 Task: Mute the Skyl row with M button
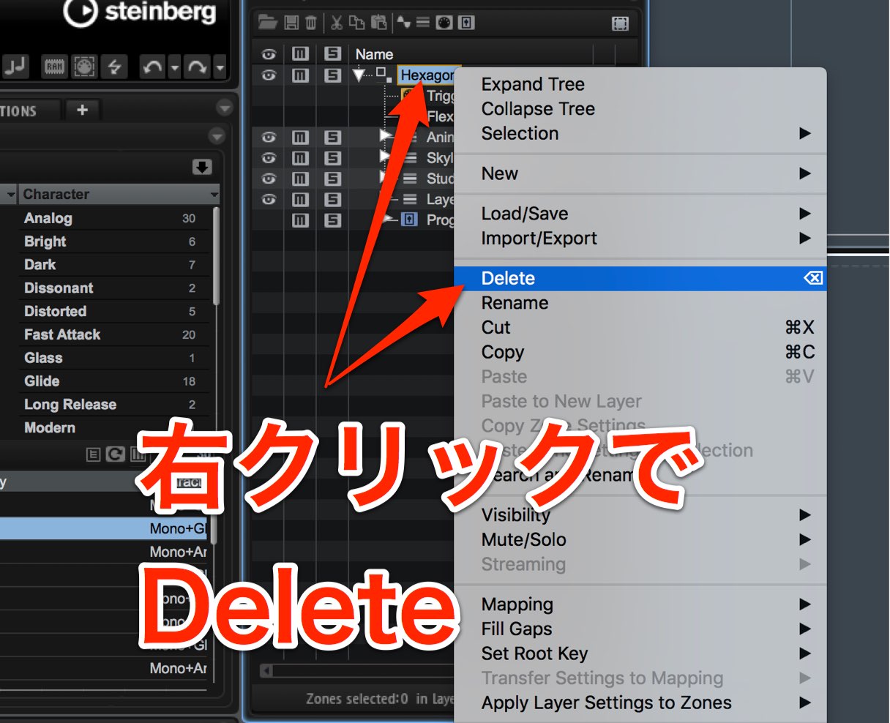click(301, 158)
